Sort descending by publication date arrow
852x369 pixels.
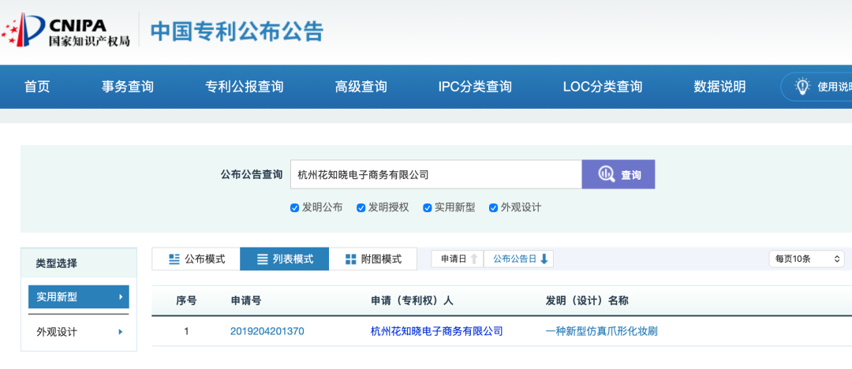544,259
